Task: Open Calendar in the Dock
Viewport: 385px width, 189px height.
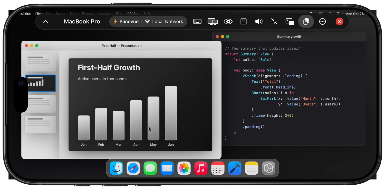Action: point(218,168)
